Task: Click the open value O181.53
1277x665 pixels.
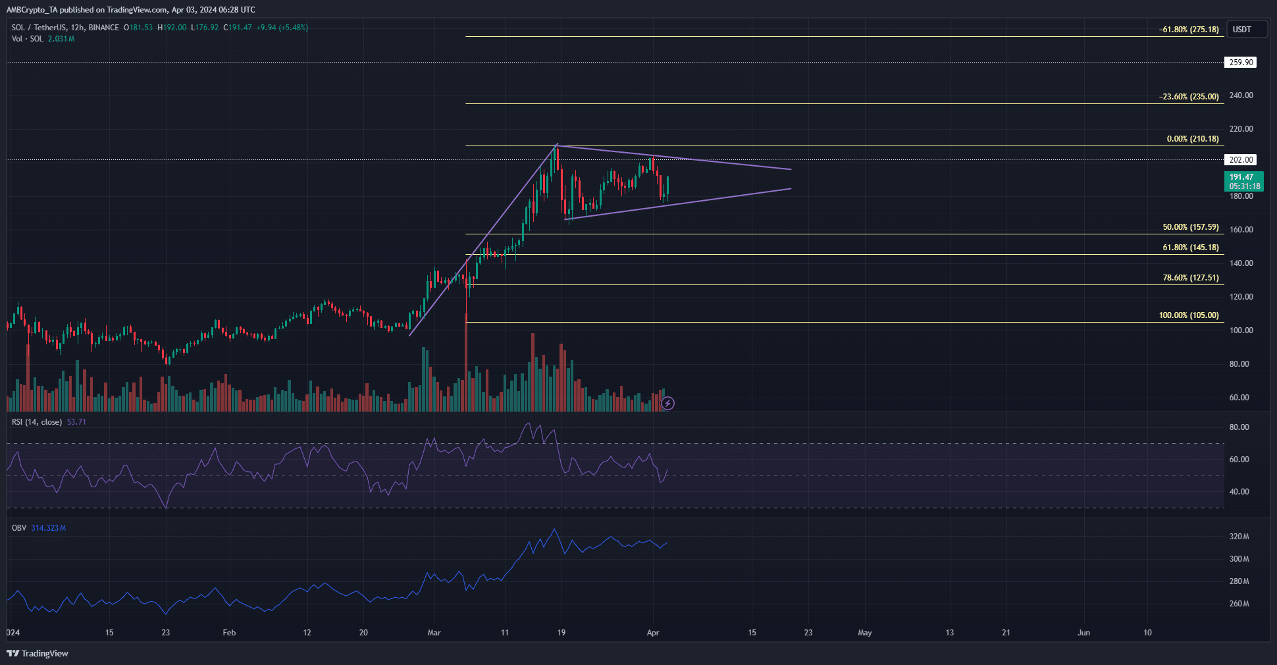Action: click(x=138, y=28)
